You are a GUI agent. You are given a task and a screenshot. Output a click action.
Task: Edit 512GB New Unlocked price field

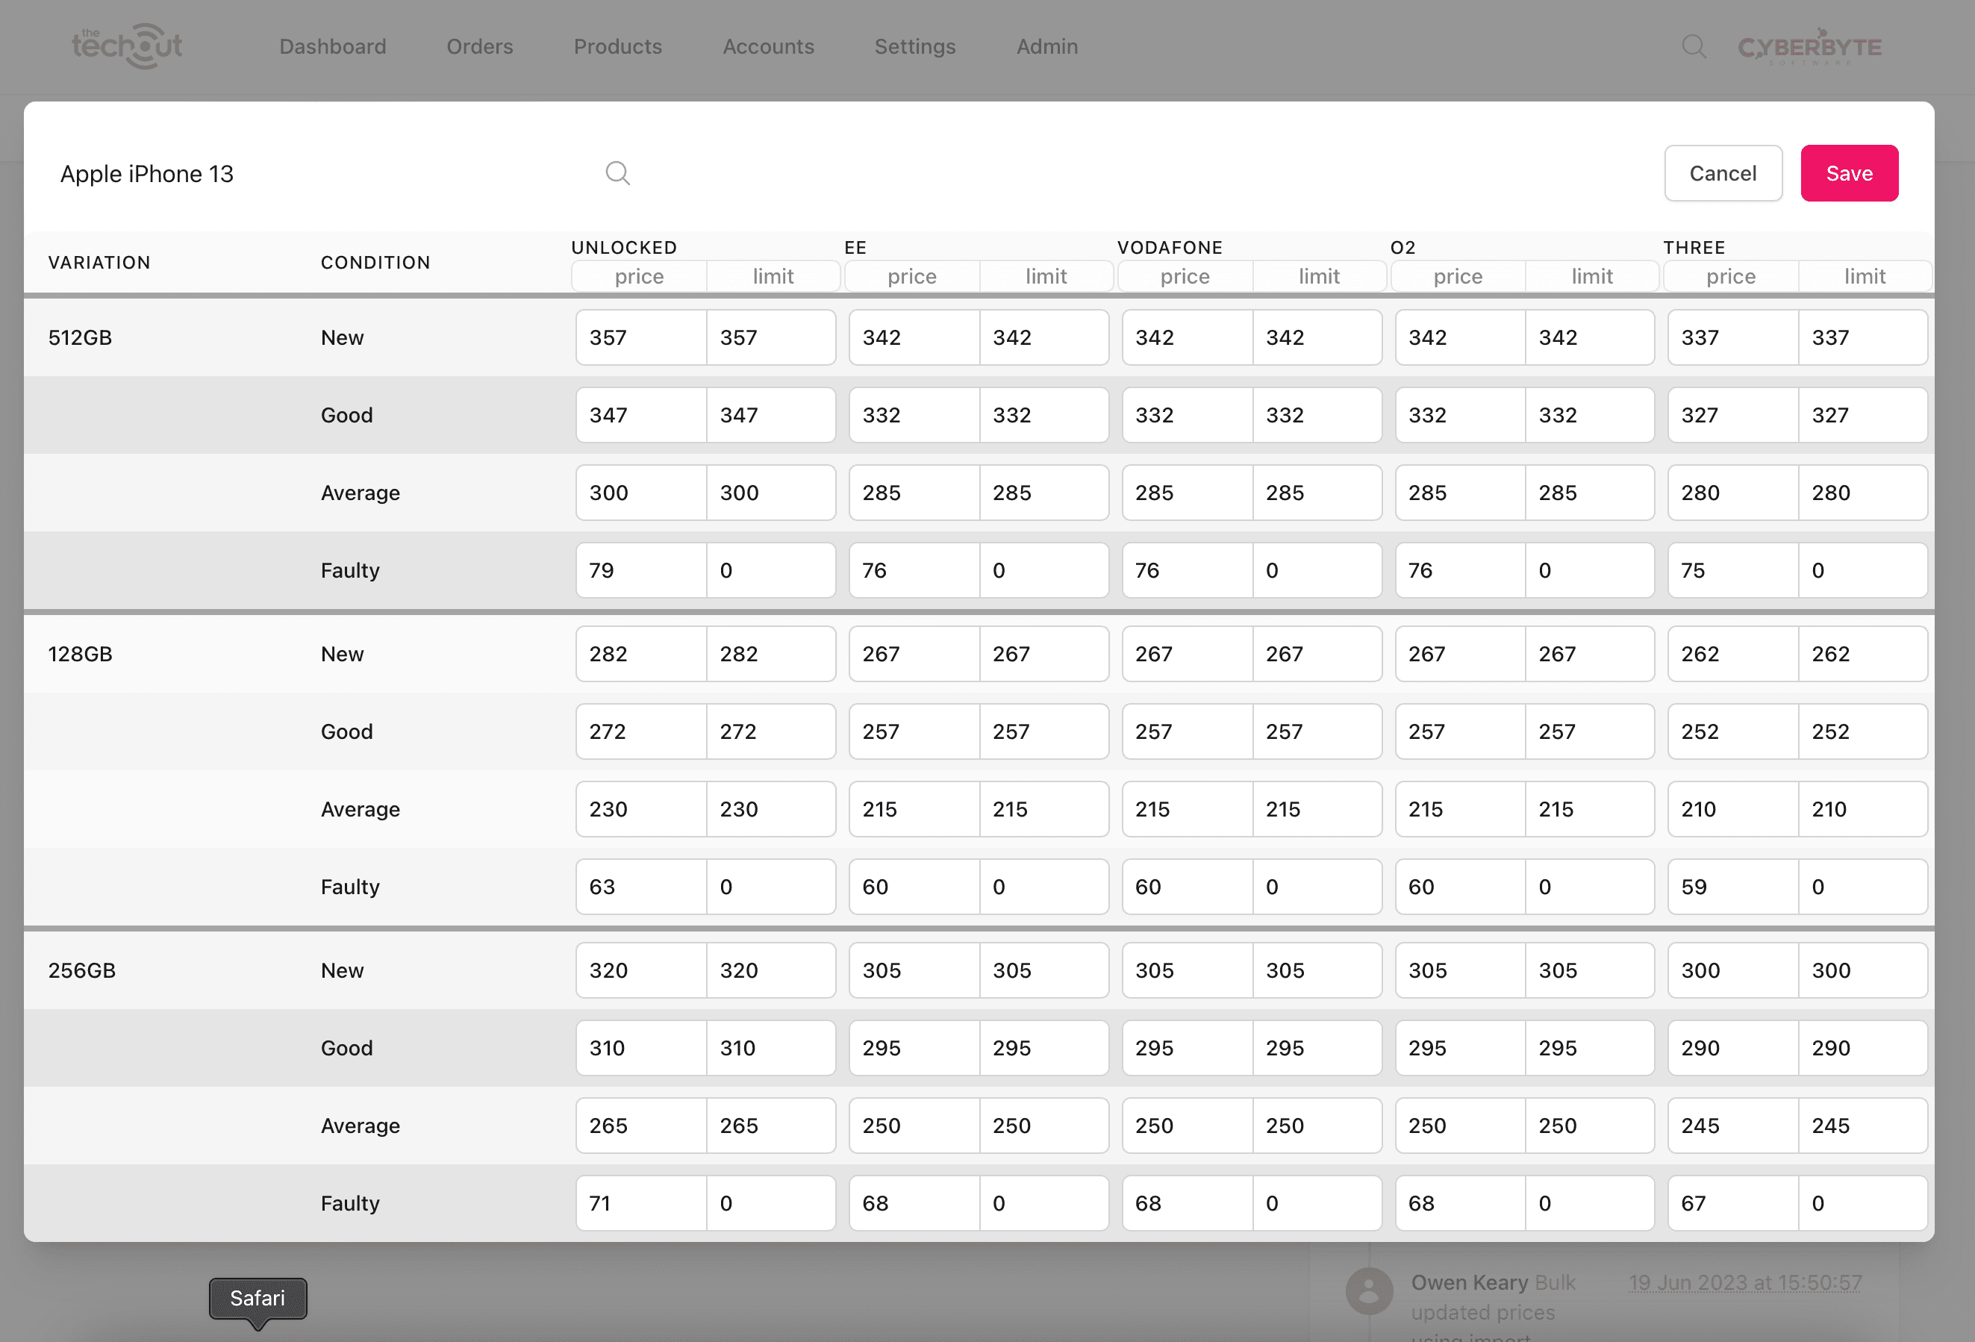(x=640, y=337)
